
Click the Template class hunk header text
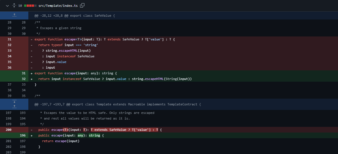(x=118, y=104)
